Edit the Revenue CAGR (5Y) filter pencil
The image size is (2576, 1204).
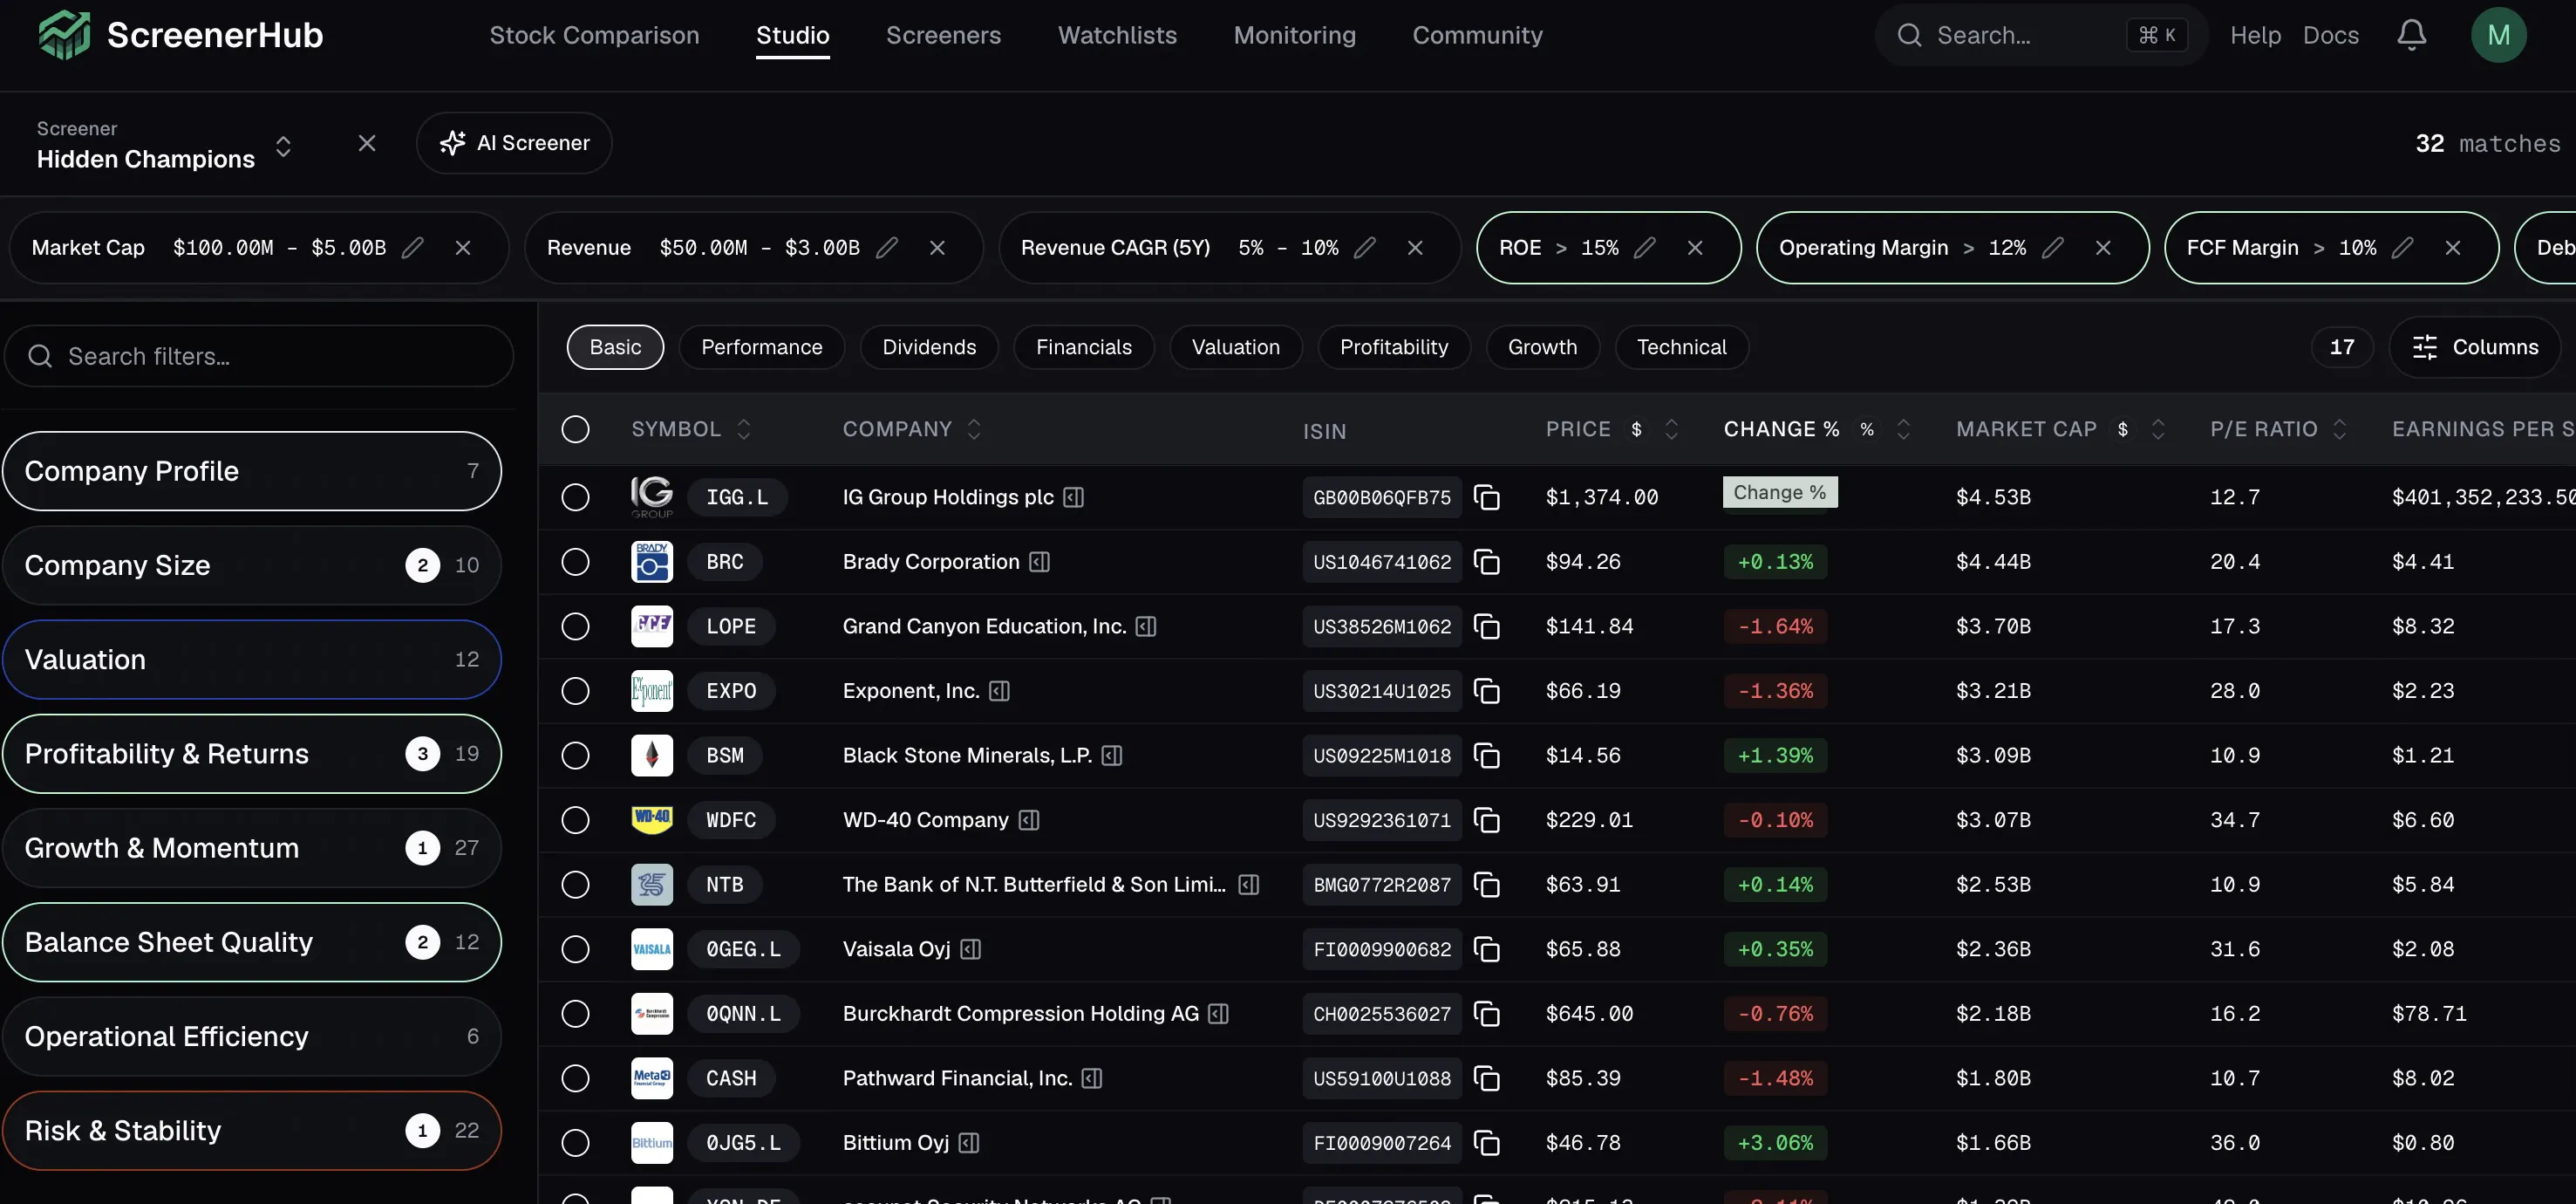coord(1364,247)
